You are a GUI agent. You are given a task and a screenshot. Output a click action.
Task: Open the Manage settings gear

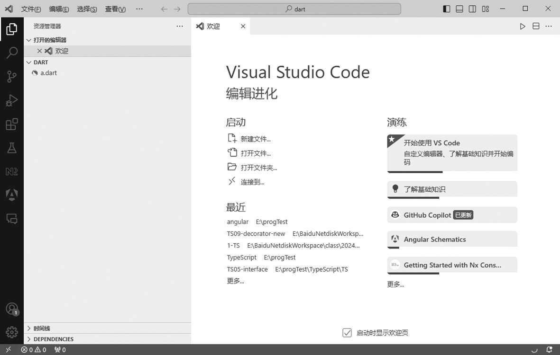pos(12,332)
